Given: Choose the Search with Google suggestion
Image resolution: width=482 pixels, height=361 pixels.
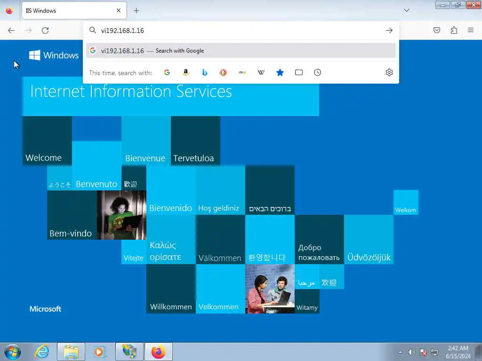Looking at the screenshot, I should coord(241,51).
